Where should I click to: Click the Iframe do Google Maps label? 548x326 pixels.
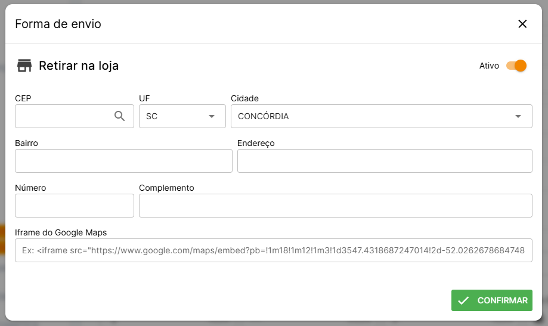tap(60, 232)
